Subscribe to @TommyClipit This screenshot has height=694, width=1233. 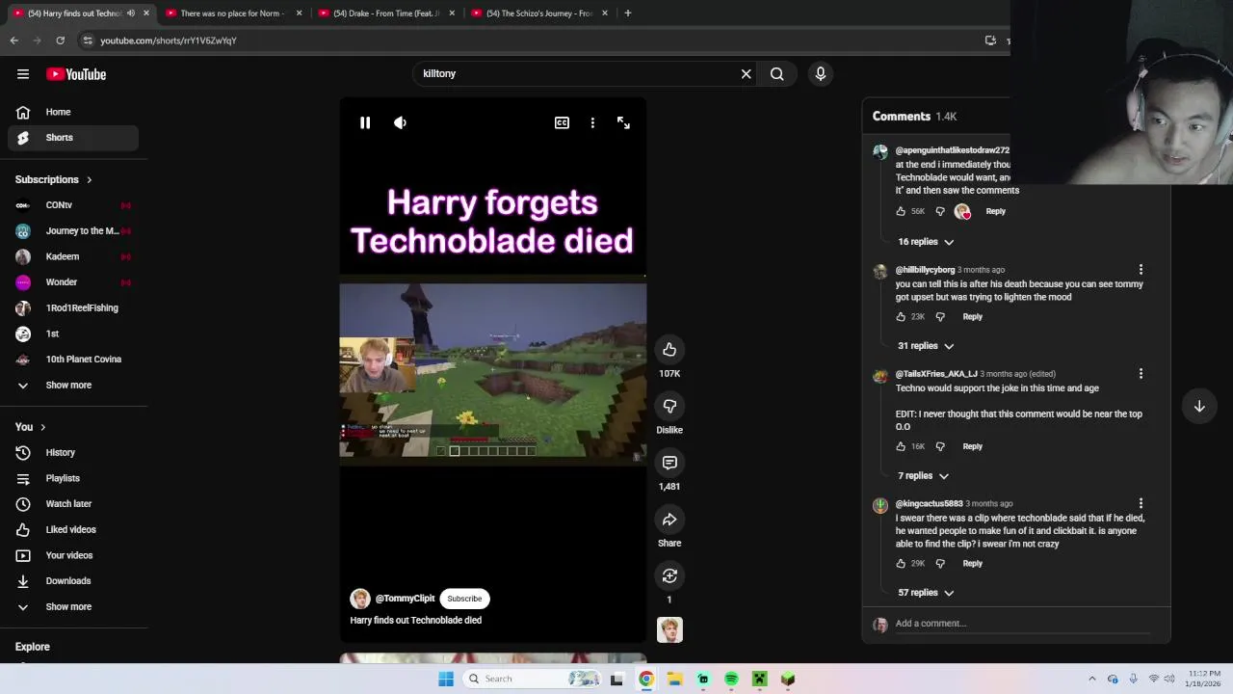pyautogui.click(x=464, y=599)
